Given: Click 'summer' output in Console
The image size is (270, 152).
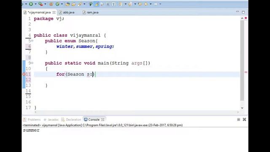Looking at the screenshot, I should pyautogui.click(x=31, y=130).
